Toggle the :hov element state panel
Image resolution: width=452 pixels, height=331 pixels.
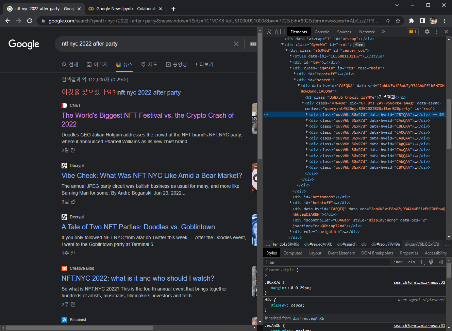coord(398,262)
